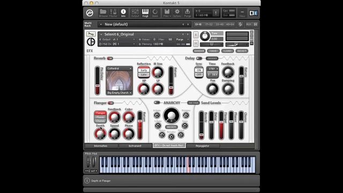Open the instrument Purge dropdown

pos(182,39)
